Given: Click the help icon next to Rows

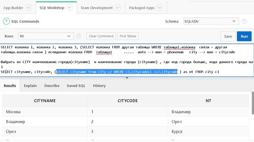Looking at the screenshot, I should coord(79,36).
